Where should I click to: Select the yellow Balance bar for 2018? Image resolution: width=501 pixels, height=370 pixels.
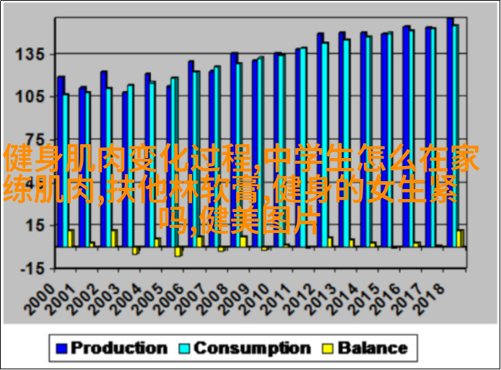click(x=460, y=238)
